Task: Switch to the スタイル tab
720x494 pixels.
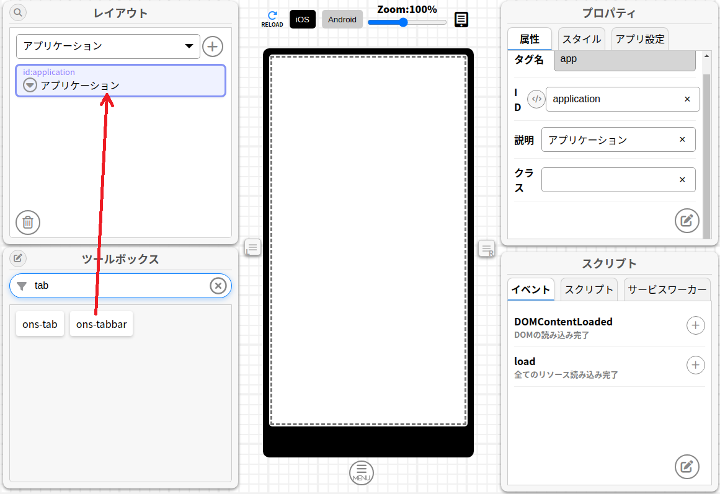Action: tap(581, 39)
